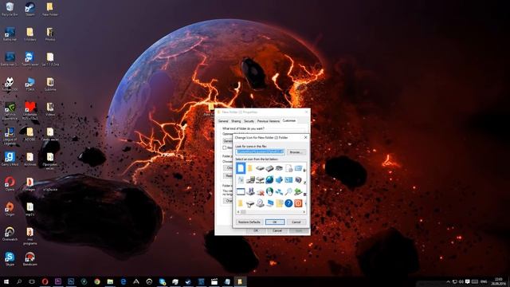This screenshot has width=510, height=287.
Task: Click the ENG language indicator
Action: click(x=484, y=281)
